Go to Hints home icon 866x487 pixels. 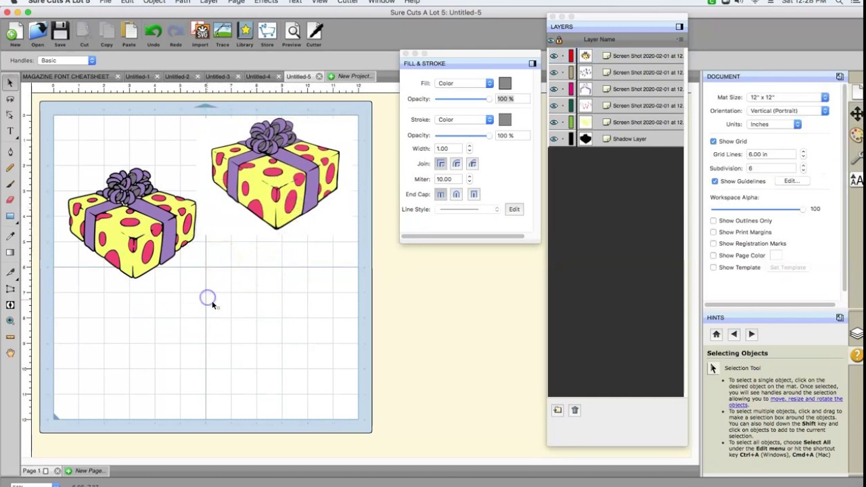point(716,334)
